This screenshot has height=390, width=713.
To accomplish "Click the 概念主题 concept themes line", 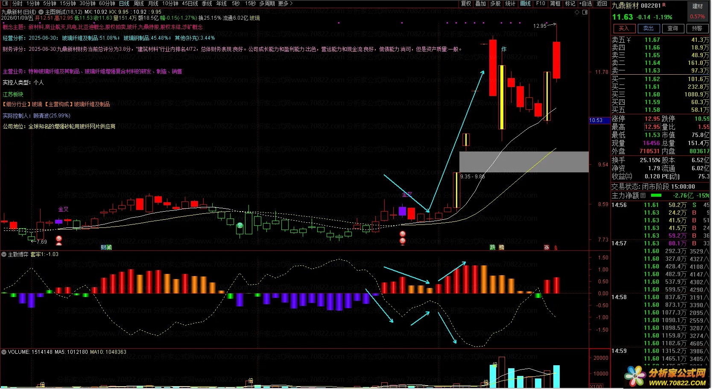I will (x=102, y=27).
